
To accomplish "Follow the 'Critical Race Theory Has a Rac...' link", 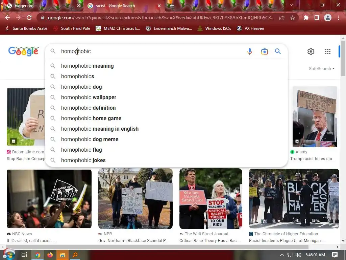I will click(x=209, y=241).
